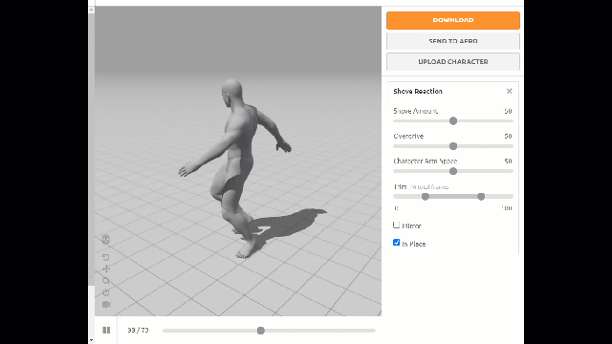Click the 3D character in the viewport

pos(235,168)
